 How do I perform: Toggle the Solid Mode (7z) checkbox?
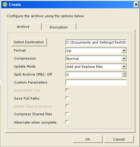pyautogui.click(x=67, y=90)
